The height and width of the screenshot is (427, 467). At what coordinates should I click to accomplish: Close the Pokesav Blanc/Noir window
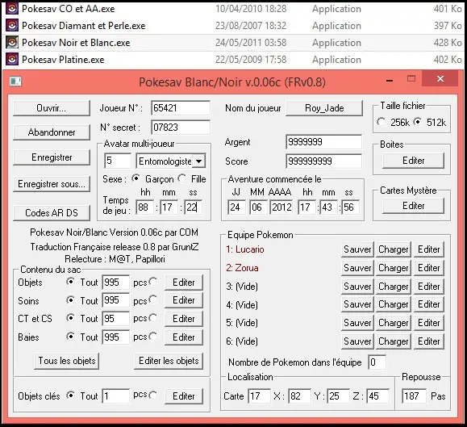tap(440, 78)
